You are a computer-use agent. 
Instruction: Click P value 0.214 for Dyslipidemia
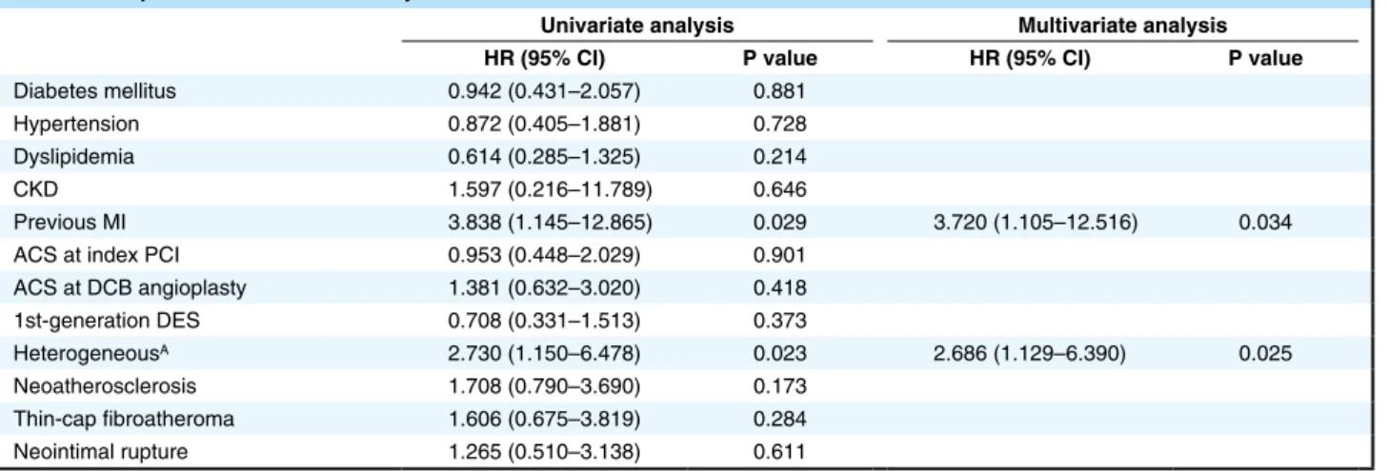coord(779,158)
